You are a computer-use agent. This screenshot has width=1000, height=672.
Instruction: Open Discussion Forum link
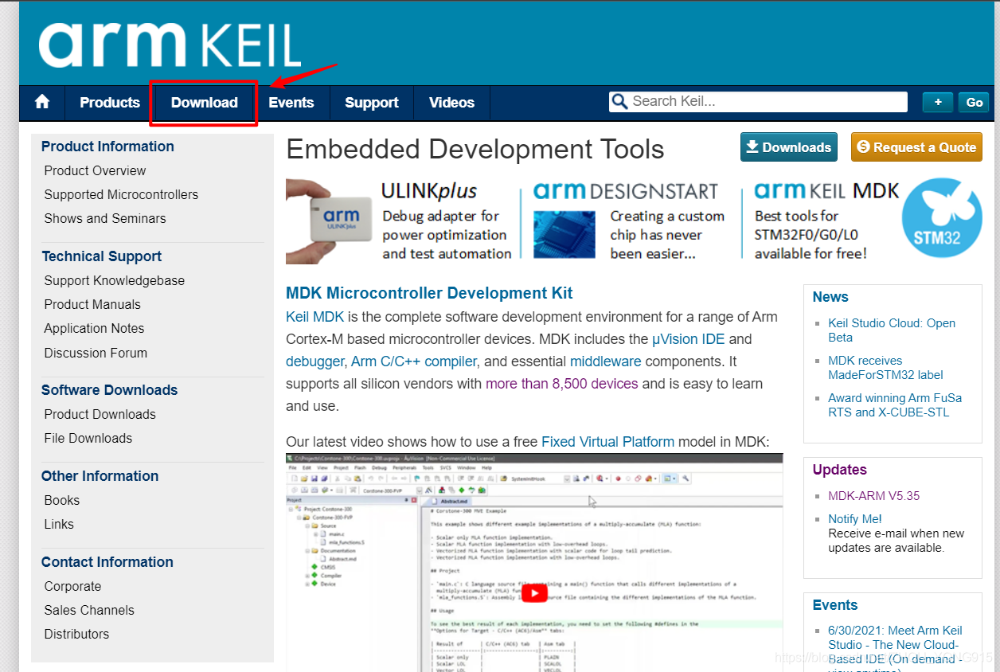[x=96, y=353]
